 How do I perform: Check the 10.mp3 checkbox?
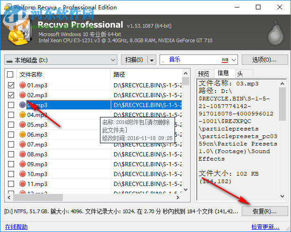point(11,174)
